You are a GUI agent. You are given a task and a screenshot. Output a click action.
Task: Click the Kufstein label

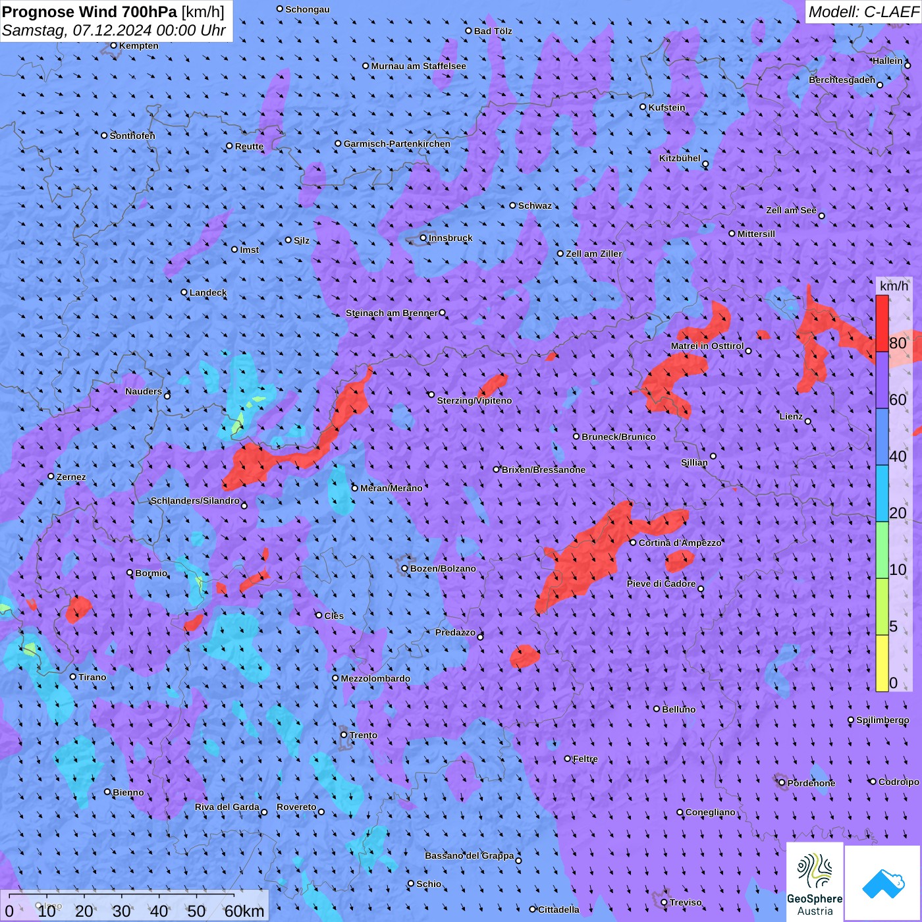(666, 107)
